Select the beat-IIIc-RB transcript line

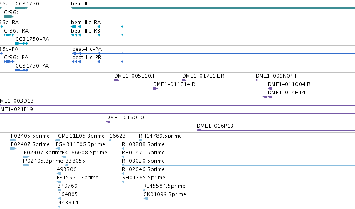213,35
